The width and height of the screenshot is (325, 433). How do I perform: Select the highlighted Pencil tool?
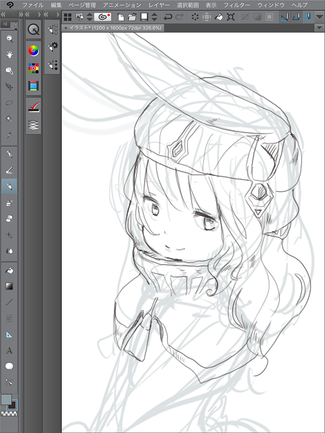click(9, 186)
